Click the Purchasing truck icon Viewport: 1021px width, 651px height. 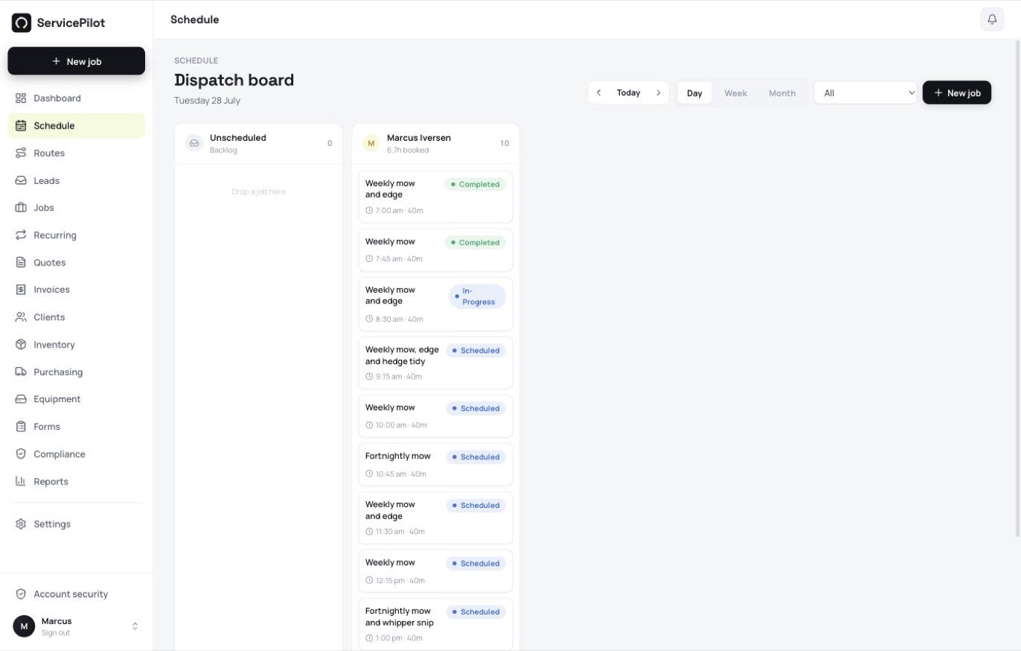pyautogui.click(x=20, y=371)
